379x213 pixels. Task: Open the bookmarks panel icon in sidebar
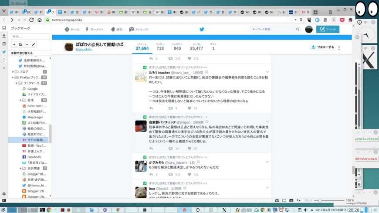(4, 28)
